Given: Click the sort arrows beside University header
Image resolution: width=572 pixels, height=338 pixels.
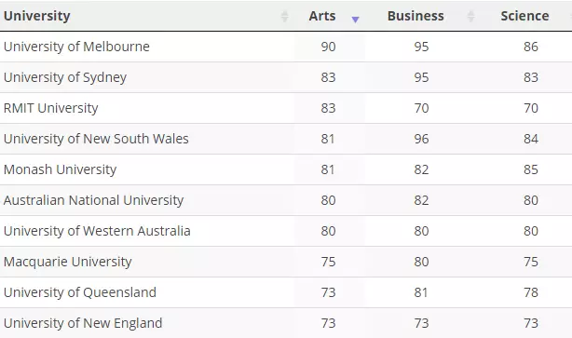Looking at the screenshot, I should 285,17.
